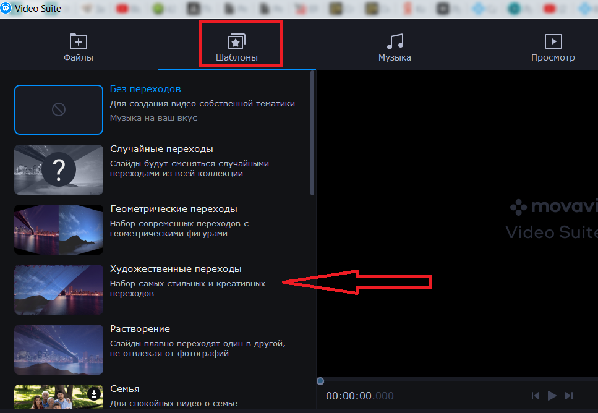Click the download icon on Семья thumbnail
The height and width of the screenshot is (413, 598).
point(94,393)
